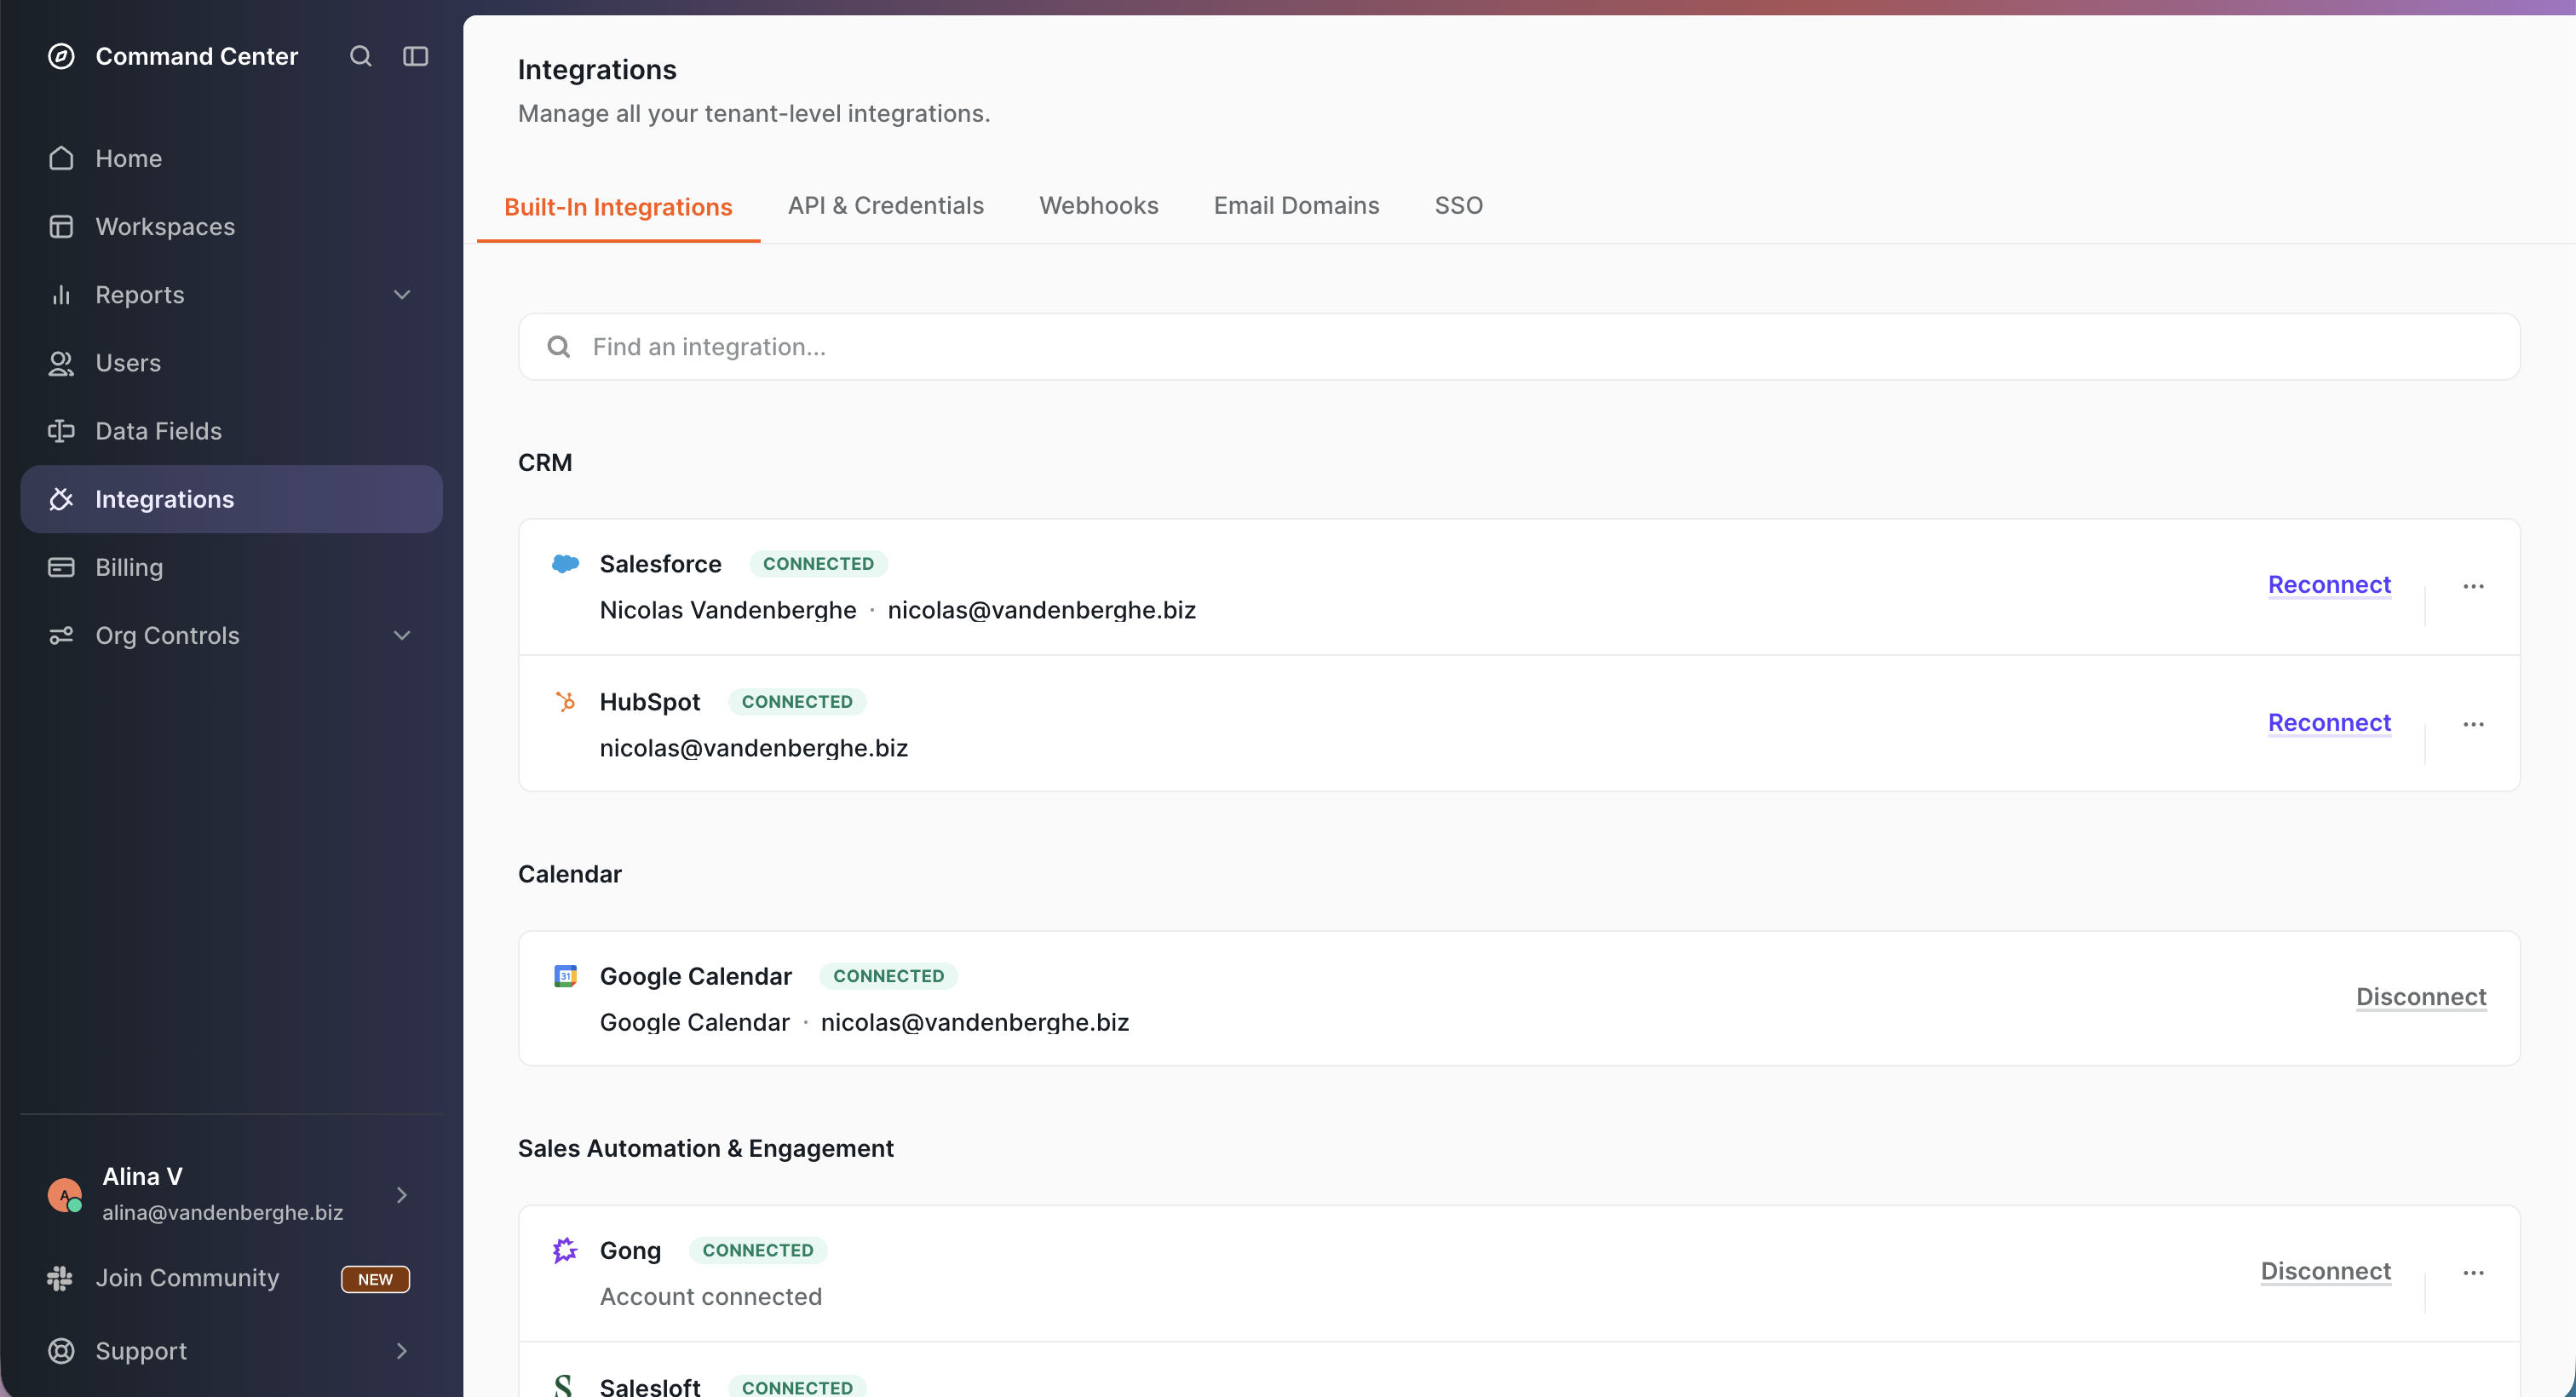Switch to the SSO tab
The width and height of the screenshot is (2576, 1397).
pyautogui.click(x=1458, y=205)
